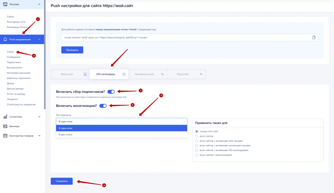334x193 pixels.
Task: Click the bell icon beside Push-уведомления
Action: [x=5, y=40]
